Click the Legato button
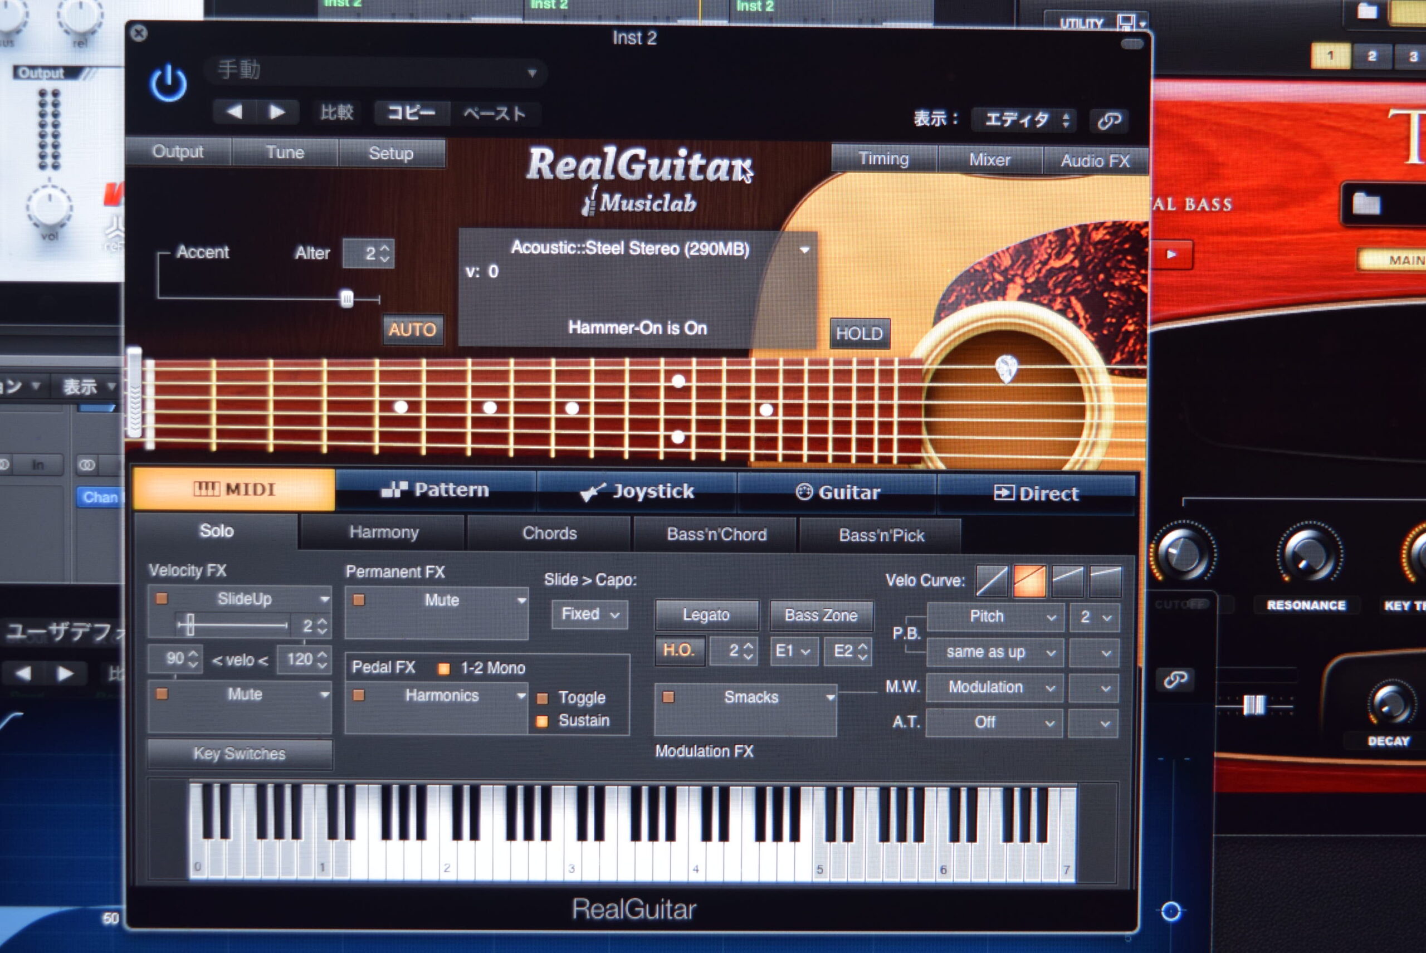Screen dimensions: 1426x953 [x=706, y=615]
